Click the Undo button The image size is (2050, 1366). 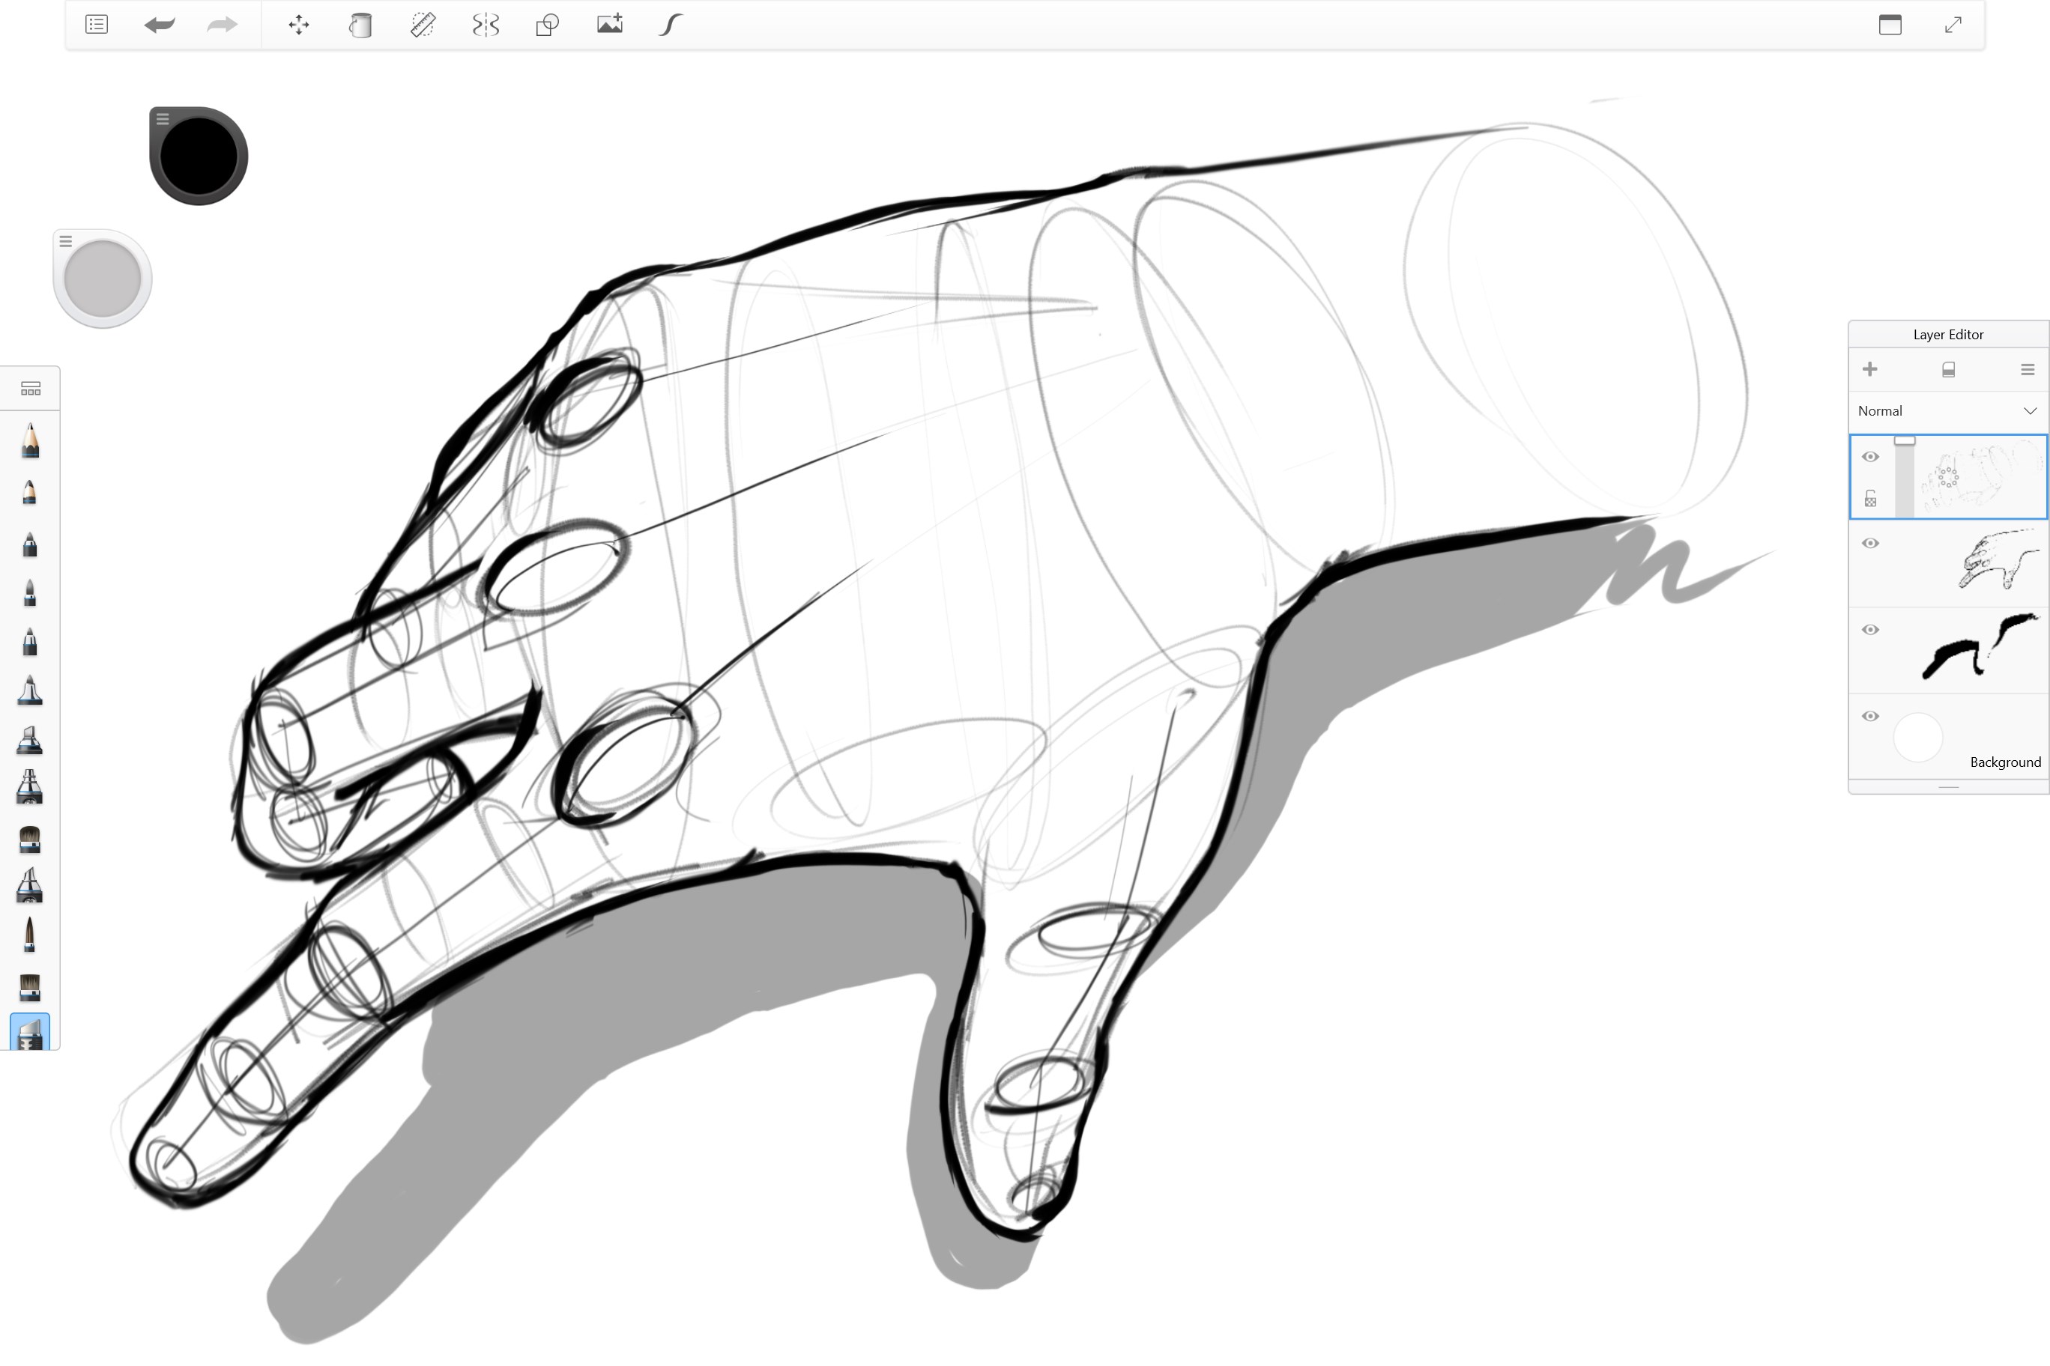point(159,25)
